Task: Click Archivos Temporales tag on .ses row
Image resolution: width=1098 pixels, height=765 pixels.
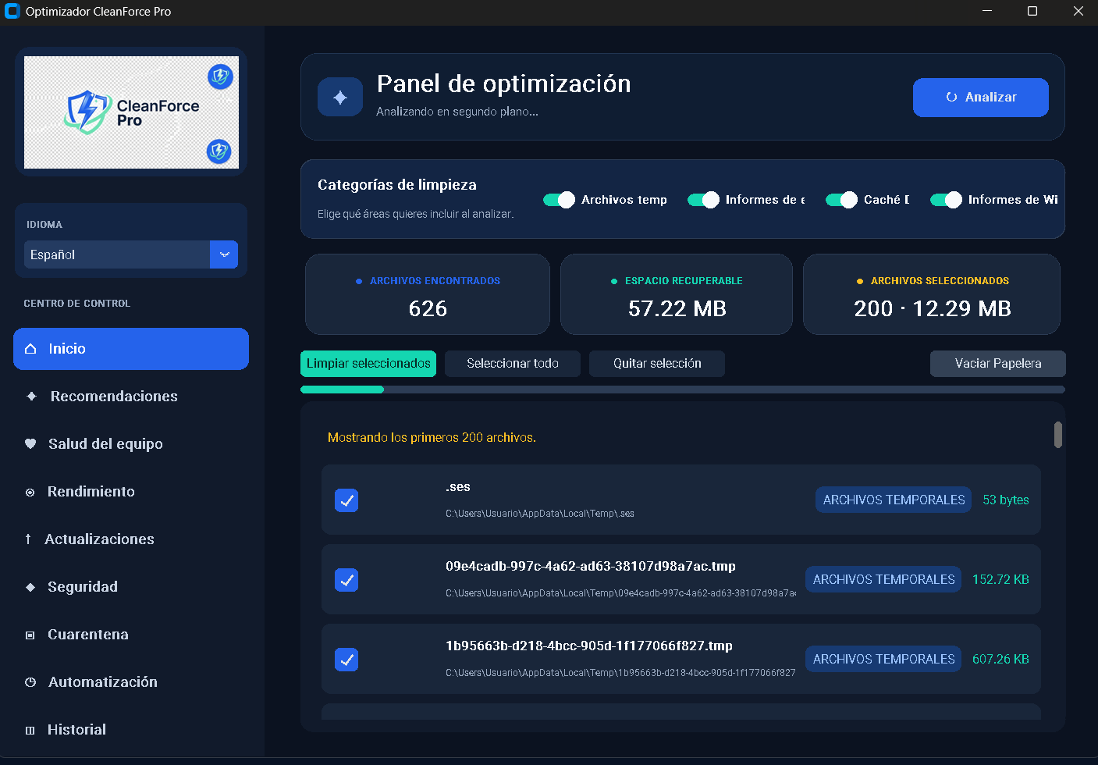Action: (x=894, y=500)
